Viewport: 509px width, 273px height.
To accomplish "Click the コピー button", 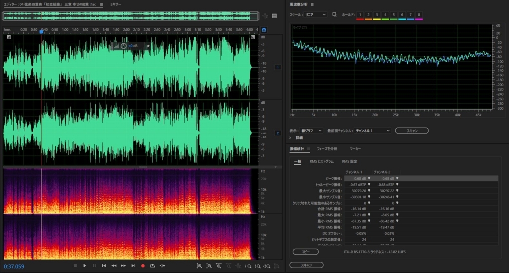I will point(305,252).
